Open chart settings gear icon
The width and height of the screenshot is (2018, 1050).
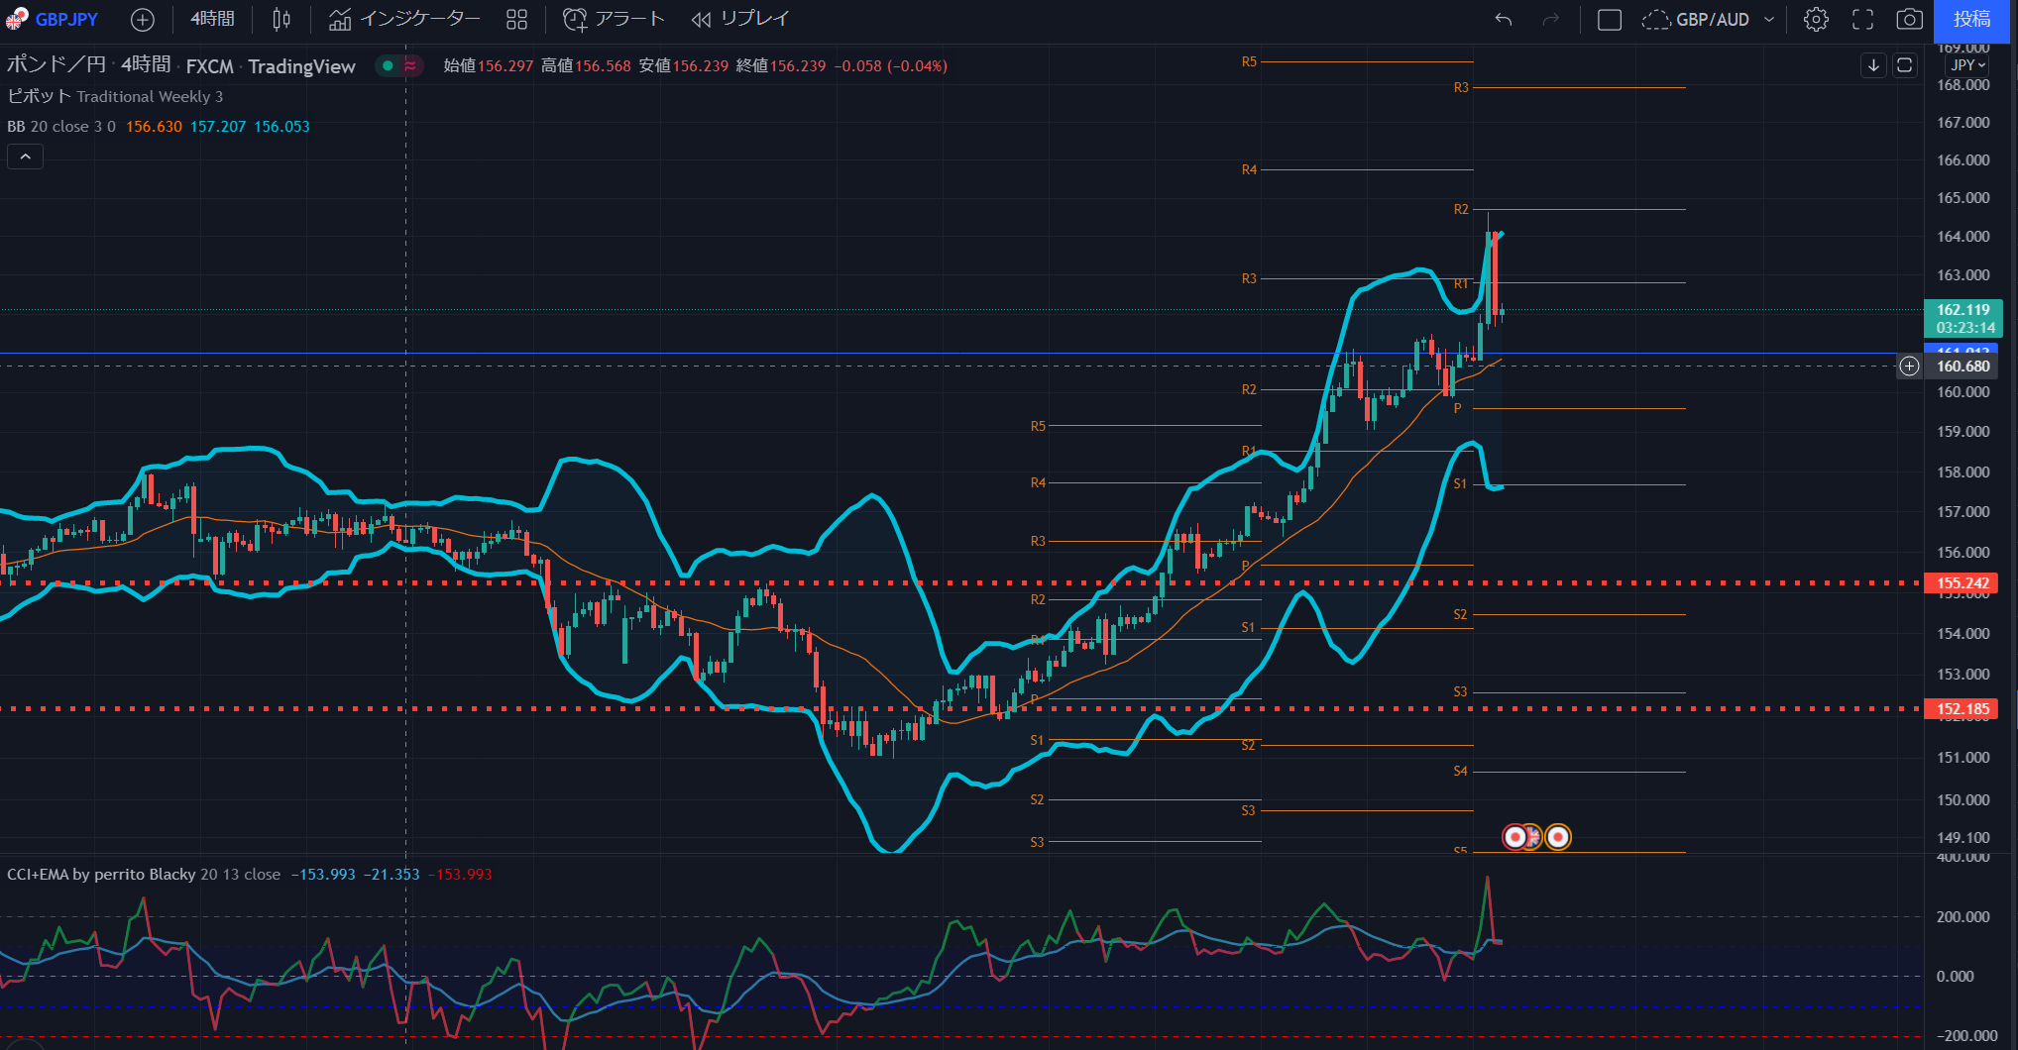tap(1816, 19)
